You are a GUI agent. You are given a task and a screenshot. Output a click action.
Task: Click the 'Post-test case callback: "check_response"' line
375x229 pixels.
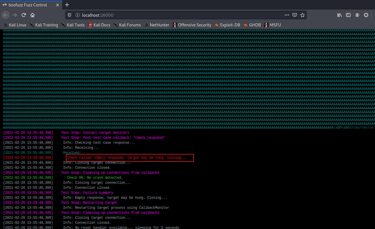pos(113,138)
